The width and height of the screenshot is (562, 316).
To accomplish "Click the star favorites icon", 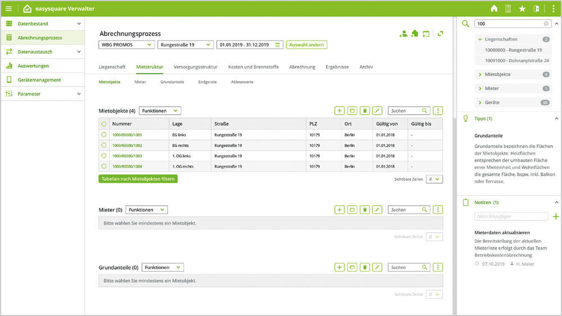I will (x=522, y=8).
